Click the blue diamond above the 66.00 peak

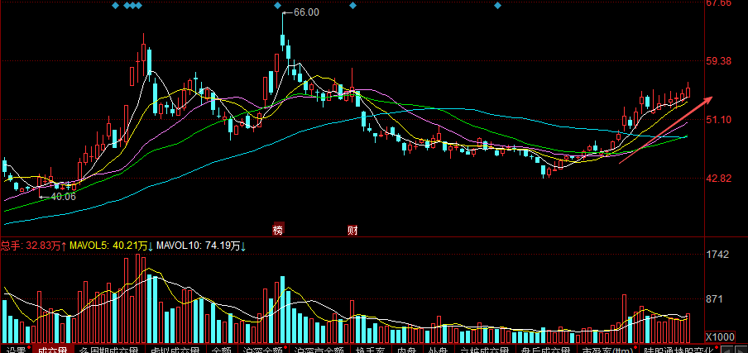(278, 5)
